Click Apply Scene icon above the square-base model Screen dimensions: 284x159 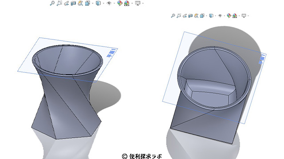235,16
